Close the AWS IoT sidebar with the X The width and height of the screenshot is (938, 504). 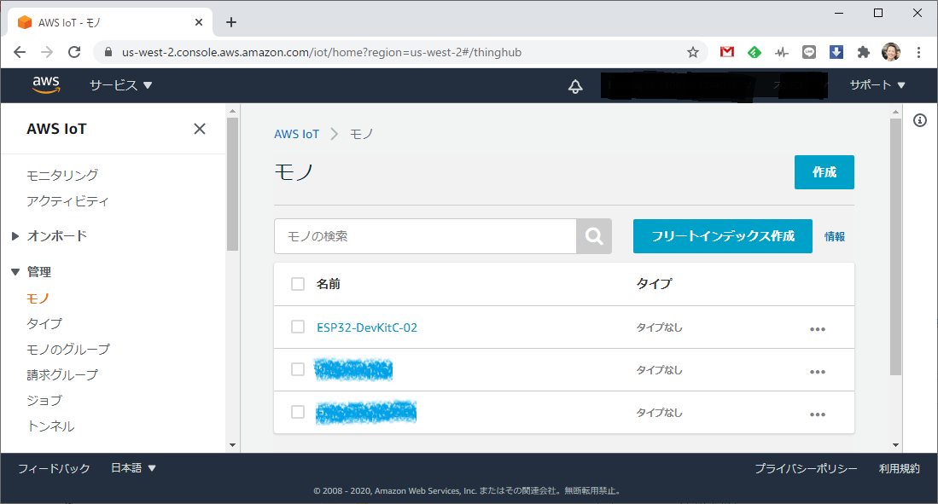tap(200, 129)
